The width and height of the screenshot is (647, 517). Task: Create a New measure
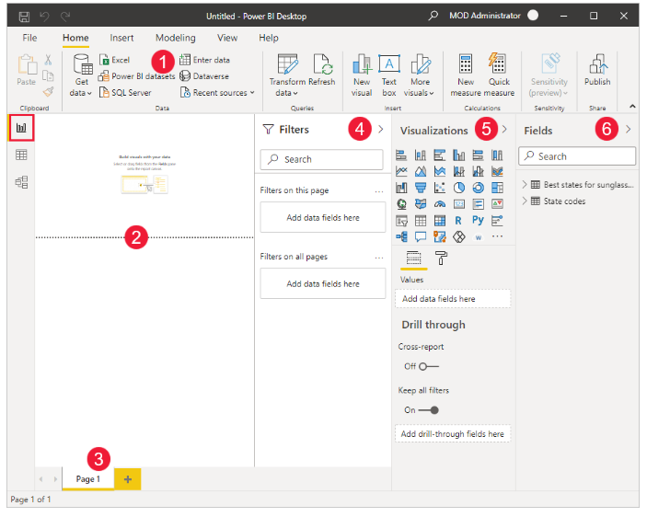[466, 75]
